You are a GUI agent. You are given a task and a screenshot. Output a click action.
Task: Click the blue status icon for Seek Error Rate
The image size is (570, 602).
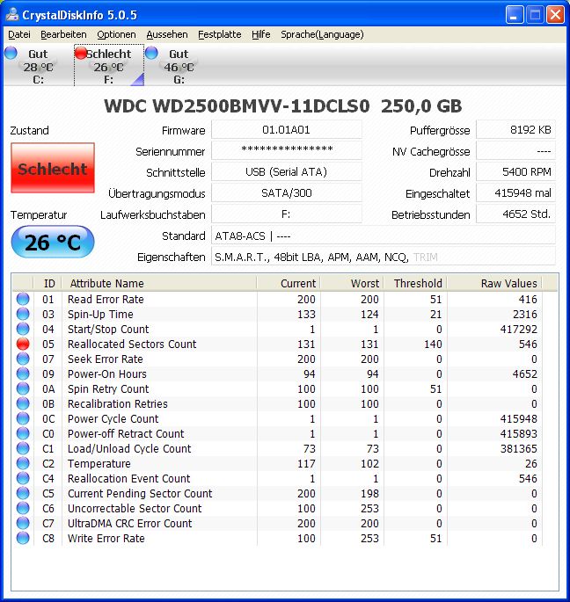[x=23, y=359]
